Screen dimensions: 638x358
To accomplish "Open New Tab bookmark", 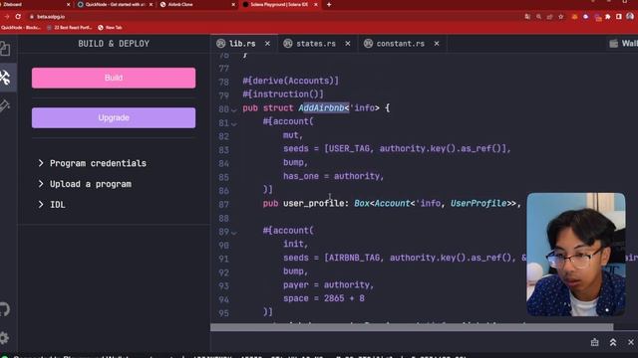I will [x=110, y=28].
